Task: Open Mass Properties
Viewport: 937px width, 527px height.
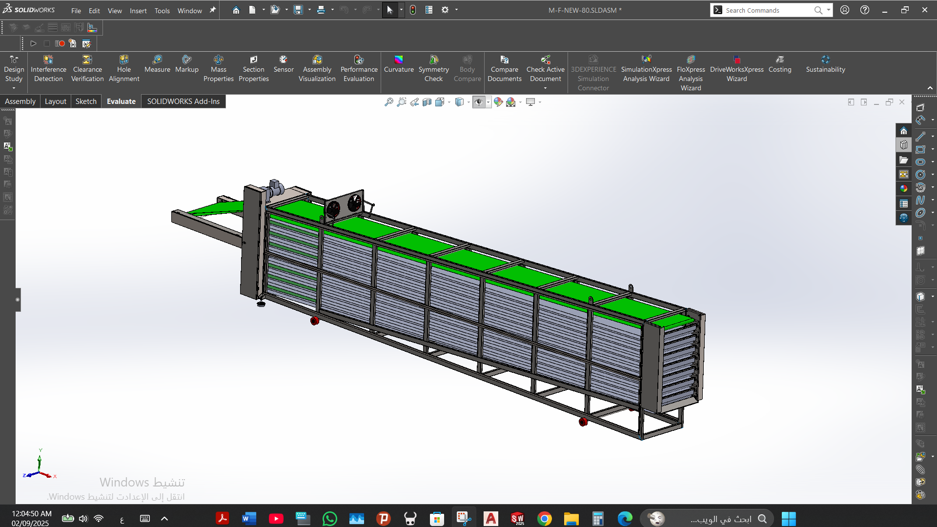Action: pyautogui.click(x=218, y=68)
